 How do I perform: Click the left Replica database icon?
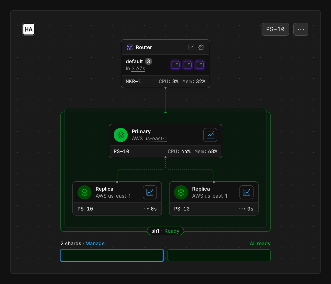click(85, 192)
